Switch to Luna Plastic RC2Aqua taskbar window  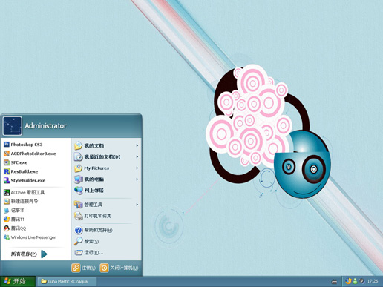point(67,281)
